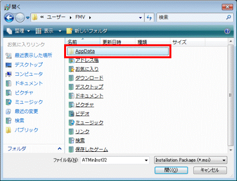The image size is (237, 181).
Task: Go to ピクチャ in favorite links
Action: point(24,93)
